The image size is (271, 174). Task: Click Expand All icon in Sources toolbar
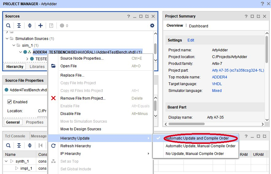(x=29, y=26)
